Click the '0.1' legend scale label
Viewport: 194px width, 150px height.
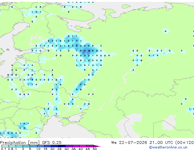[x=3, y=149]
